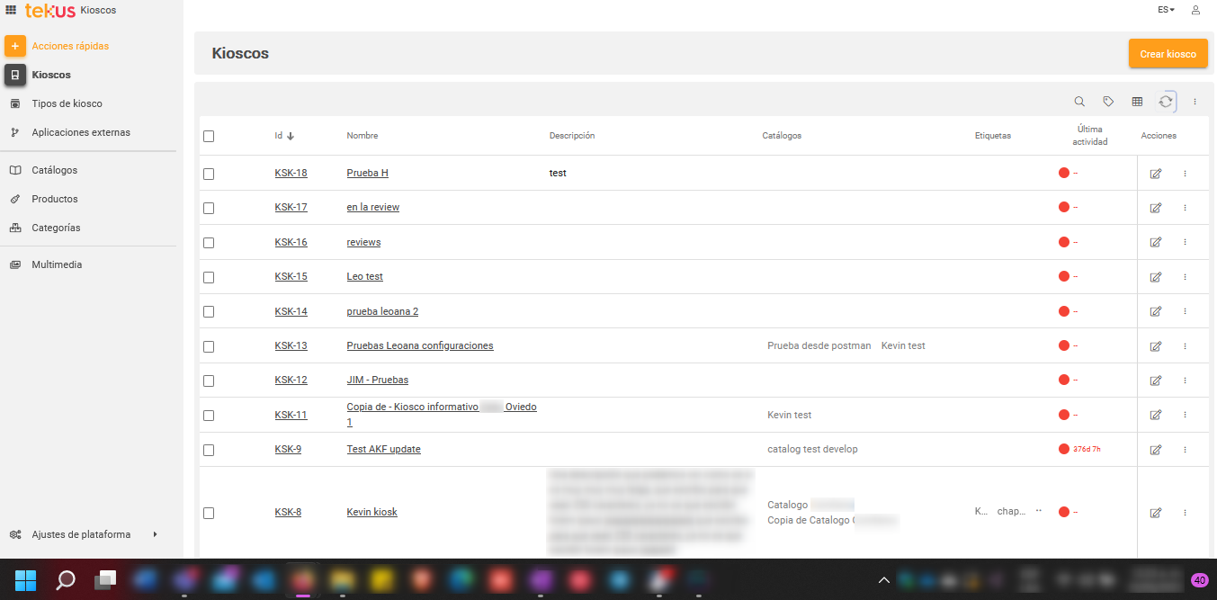Screen dimensions: 1217x600
Task: Open the search icon in table toolbar
Action: pos(1079,102)
